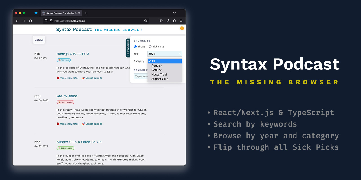
Task: Click the search keywords input field
Action: point(141,76)
